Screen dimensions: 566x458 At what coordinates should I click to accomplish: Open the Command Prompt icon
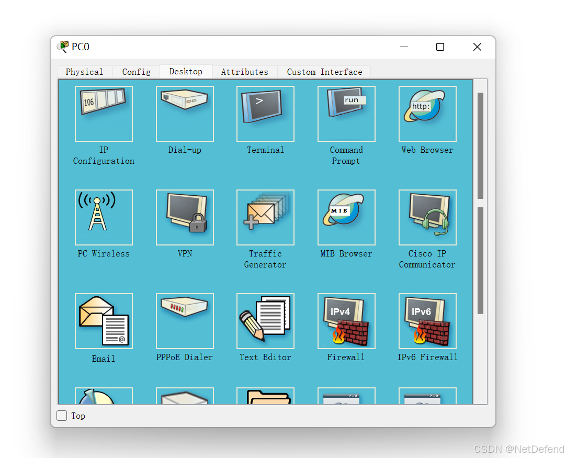346,114
